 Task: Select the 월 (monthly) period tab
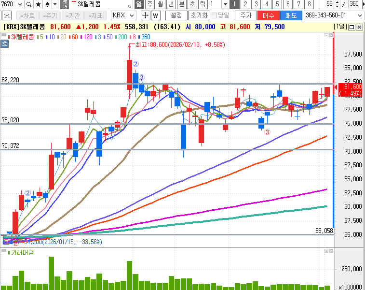[161, 4]
